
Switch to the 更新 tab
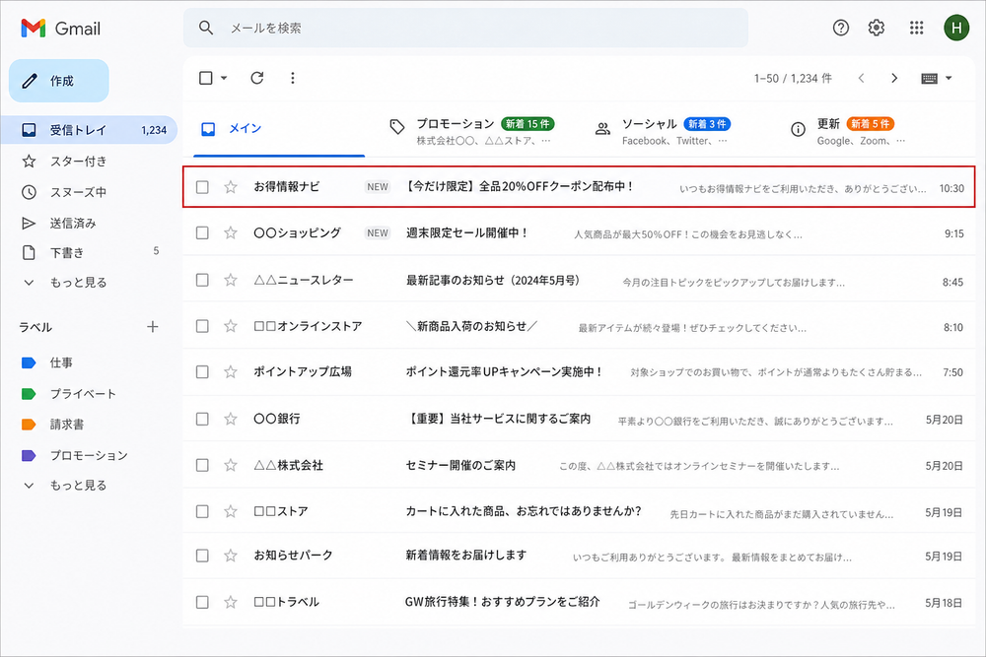[849, 131]
